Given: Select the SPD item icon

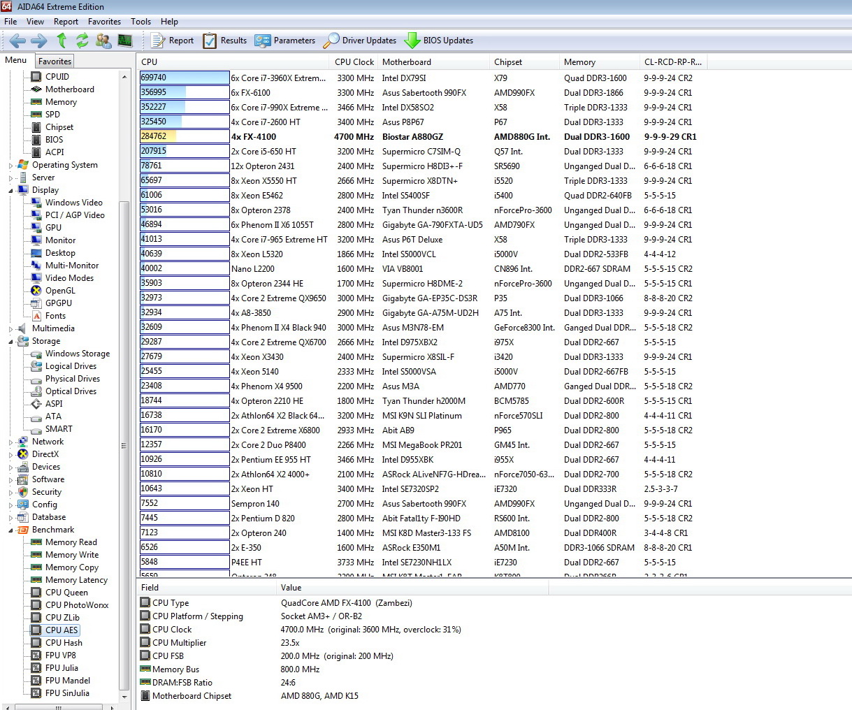Looking at the screenshot, I should [36, 115].
